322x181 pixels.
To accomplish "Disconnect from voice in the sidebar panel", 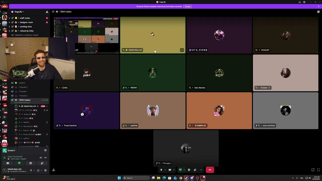I will [46, 158].
